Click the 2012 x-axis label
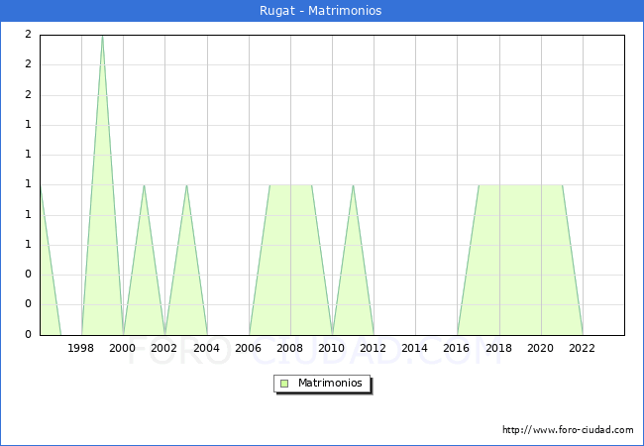The image size is (644, 446). [x=374, y=348]
